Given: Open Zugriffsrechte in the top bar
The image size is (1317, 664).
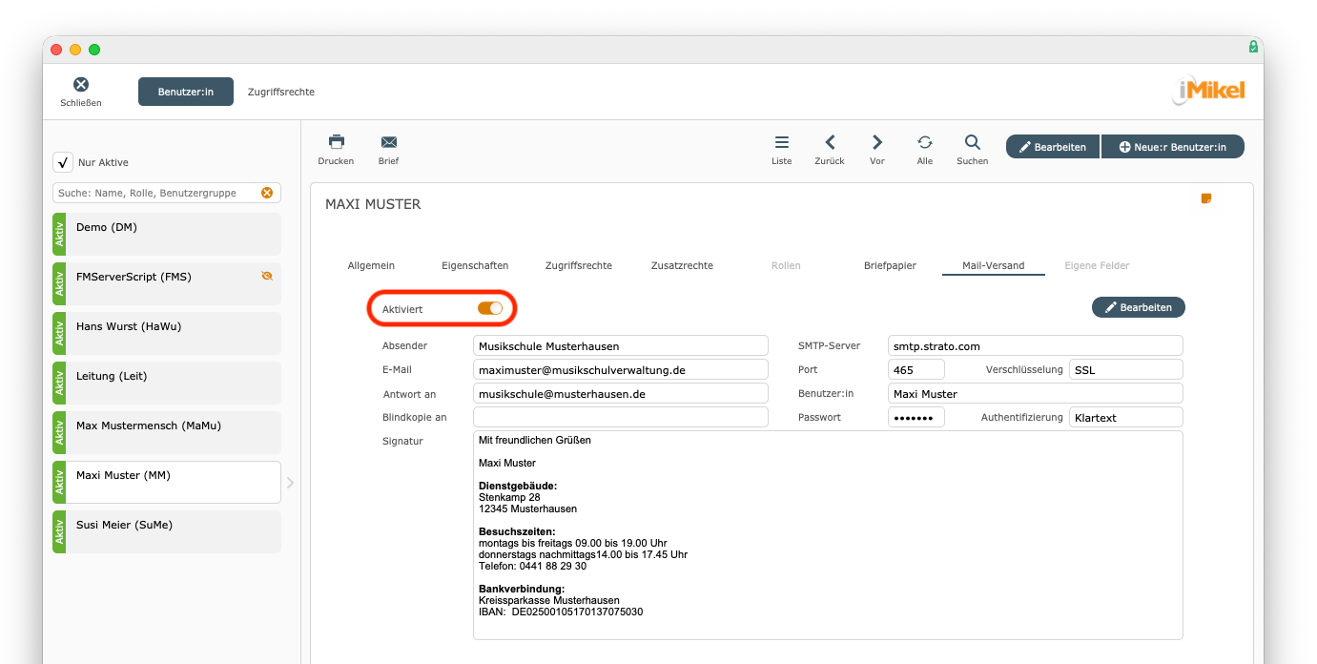Looking at the screenshot, I should tap(281, 92).
